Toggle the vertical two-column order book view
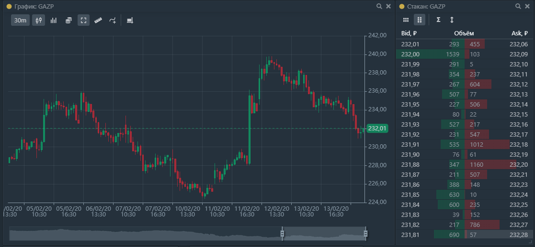 tap(420, 20)
